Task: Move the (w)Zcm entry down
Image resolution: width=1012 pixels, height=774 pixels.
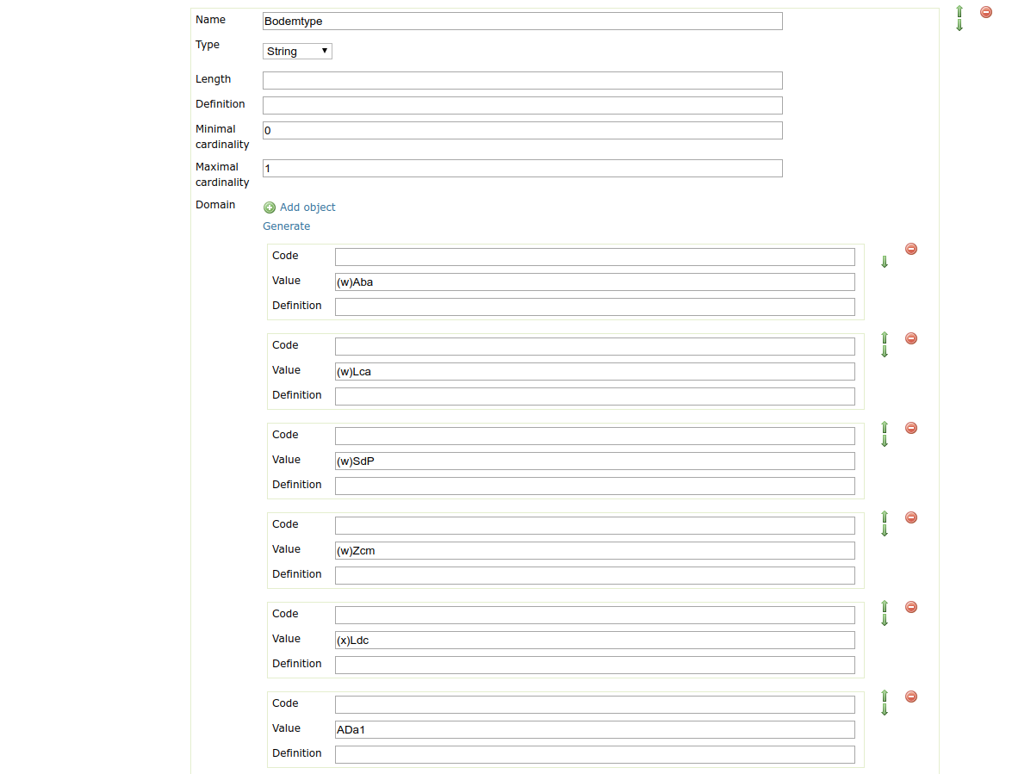Action: 885,531
